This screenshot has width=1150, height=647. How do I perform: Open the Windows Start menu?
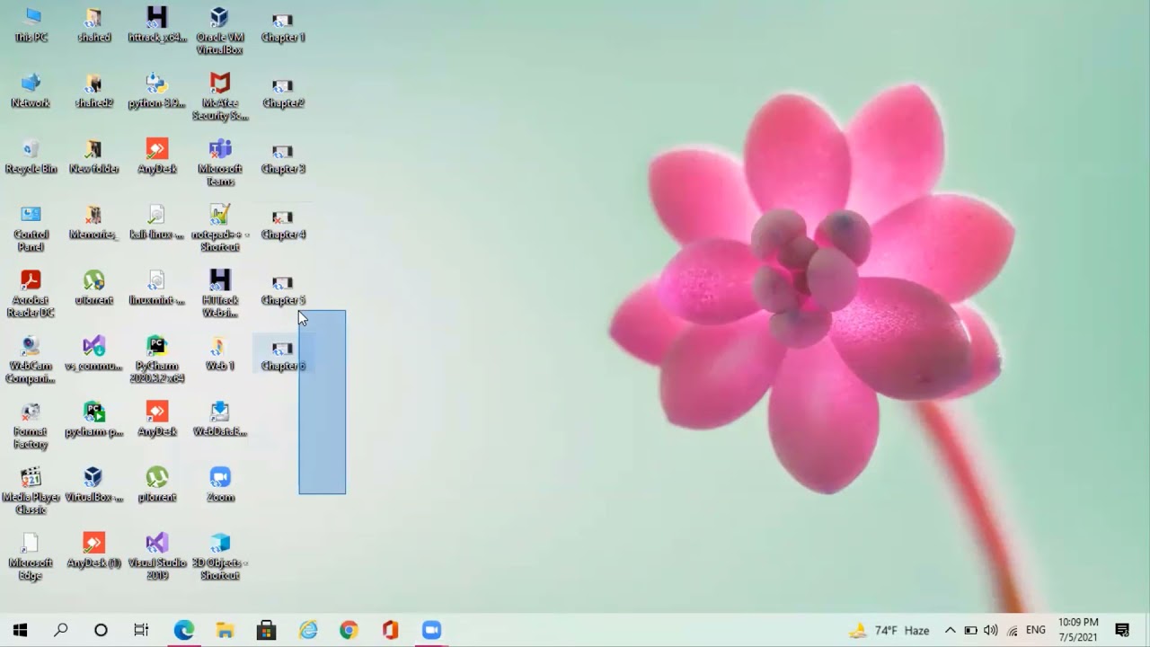[20, 630]
